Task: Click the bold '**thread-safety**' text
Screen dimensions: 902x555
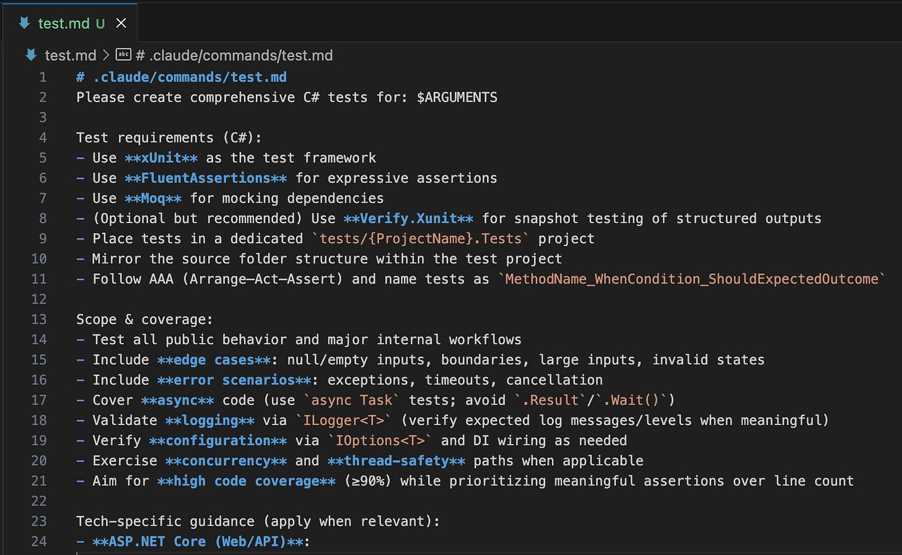Action: coord(396,461)
